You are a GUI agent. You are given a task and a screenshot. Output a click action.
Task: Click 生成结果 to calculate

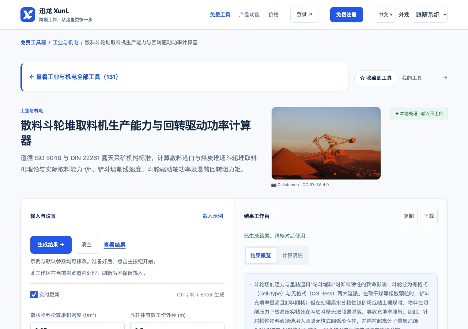51,245
